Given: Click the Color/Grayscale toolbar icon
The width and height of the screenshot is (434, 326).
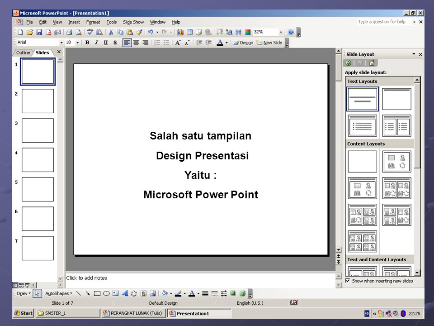Looking at the screenshot, I should pyautogui.click(x=248, y=32).
